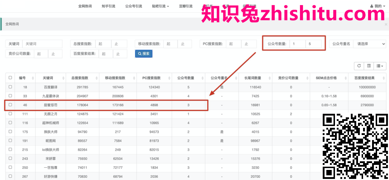Sort by the SEM点击价格 column header
389x180 pixels.
(329, 78)
